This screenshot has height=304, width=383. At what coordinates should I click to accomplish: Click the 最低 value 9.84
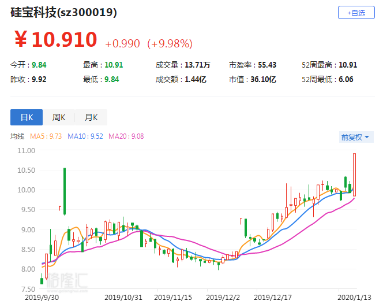(112, 79)
